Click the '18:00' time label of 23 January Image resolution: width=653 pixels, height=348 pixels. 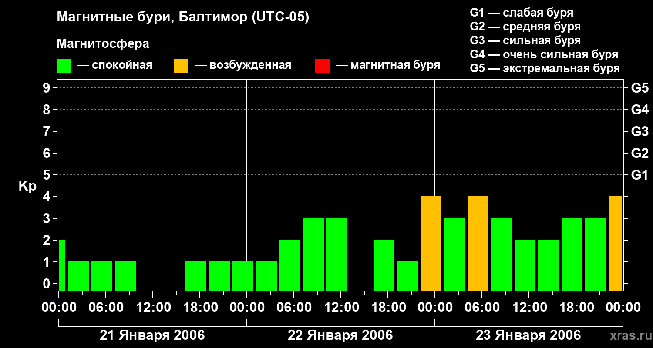pyautogui.click(x=576, y=307)
